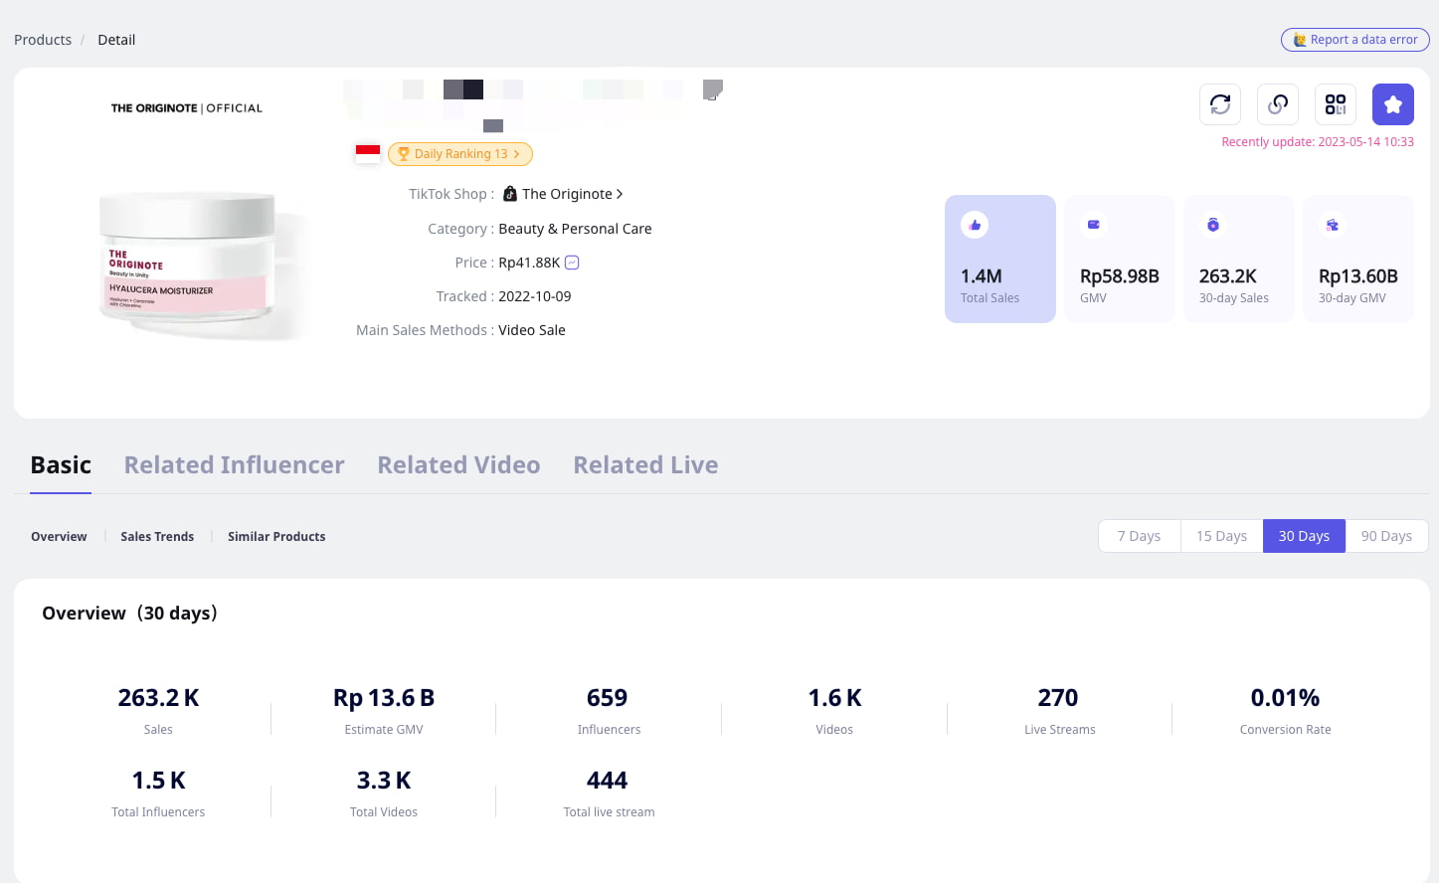The image size is (1439, 883).
Task: Expand the Daily Ranking 13 badge
Action: click(460, 154)
